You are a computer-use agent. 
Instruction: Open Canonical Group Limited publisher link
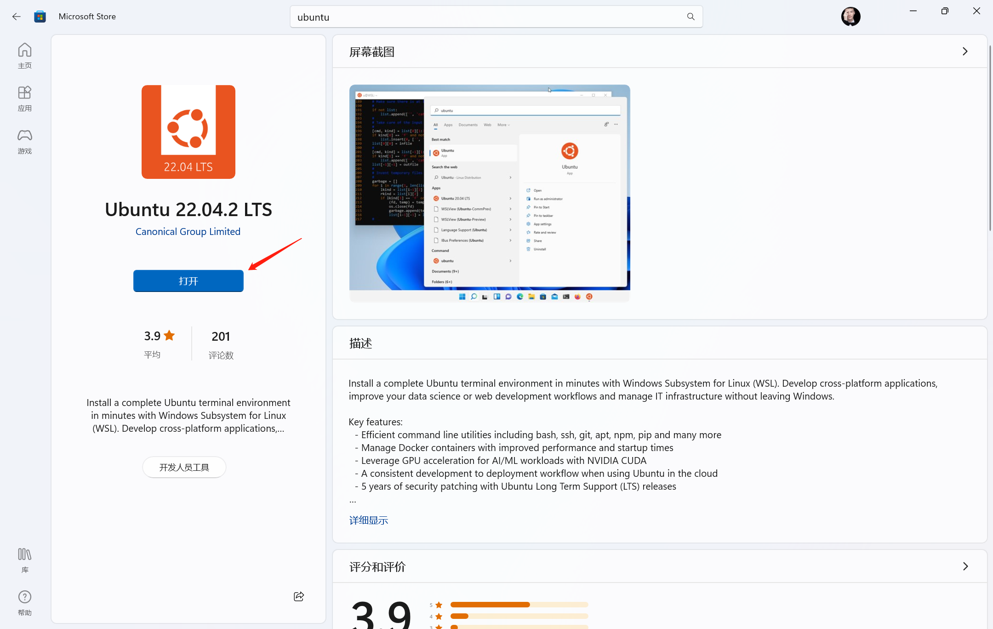pyautogui.click(x=188, y=232)
